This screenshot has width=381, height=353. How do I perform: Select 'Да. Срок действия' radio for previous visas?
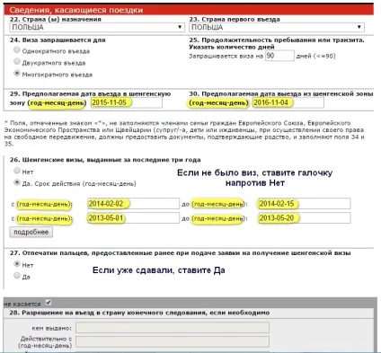17,182
